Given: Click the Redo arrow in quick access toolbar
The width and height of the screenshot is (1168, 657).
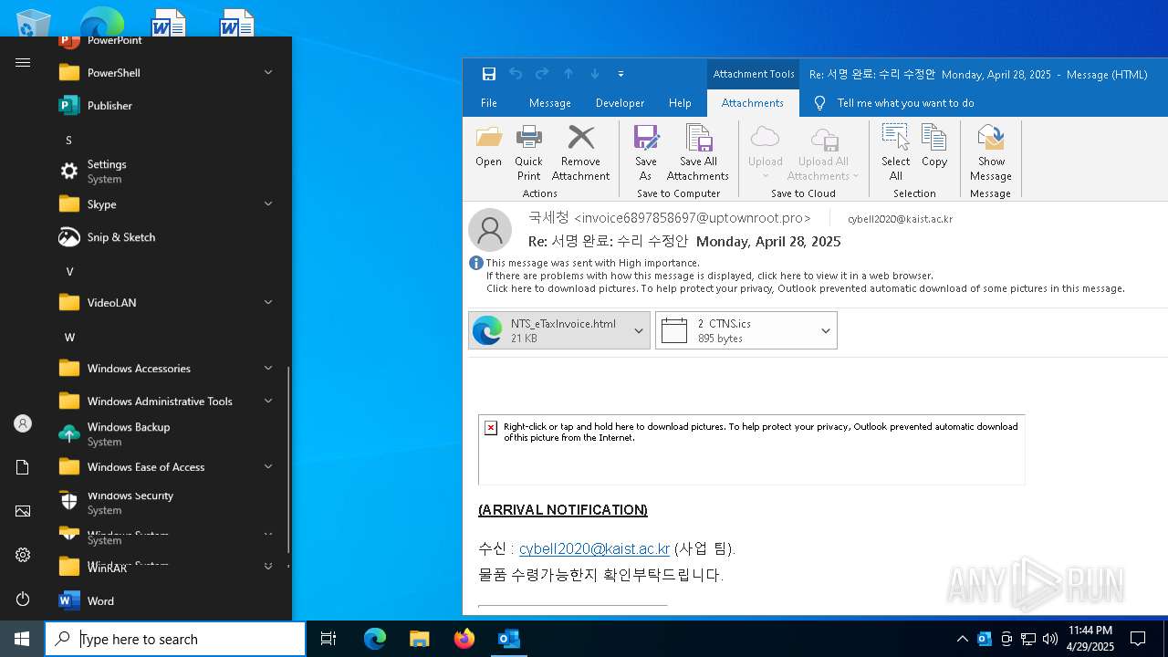Looking at the screenshot, I should pyautogui.click(x=542, y=74).
